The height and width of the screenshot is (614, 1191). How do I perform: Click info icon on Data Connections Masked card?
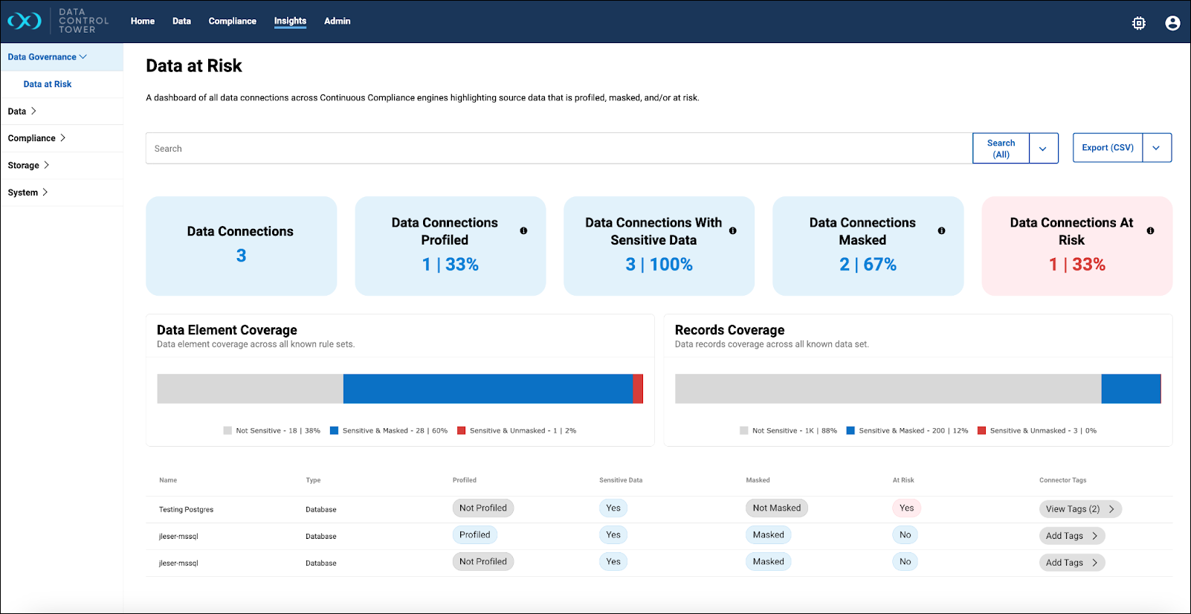pyautogui.click(x=941, y=231)
